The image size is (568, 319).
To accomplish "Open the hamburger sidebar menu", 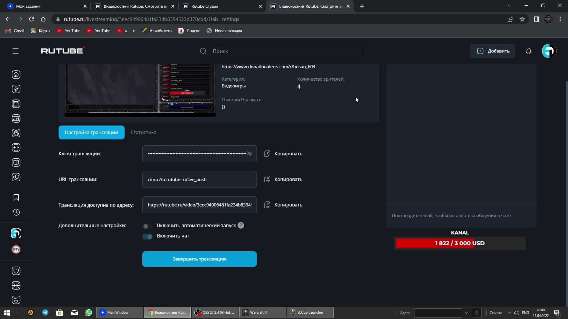I will (15, 51).
